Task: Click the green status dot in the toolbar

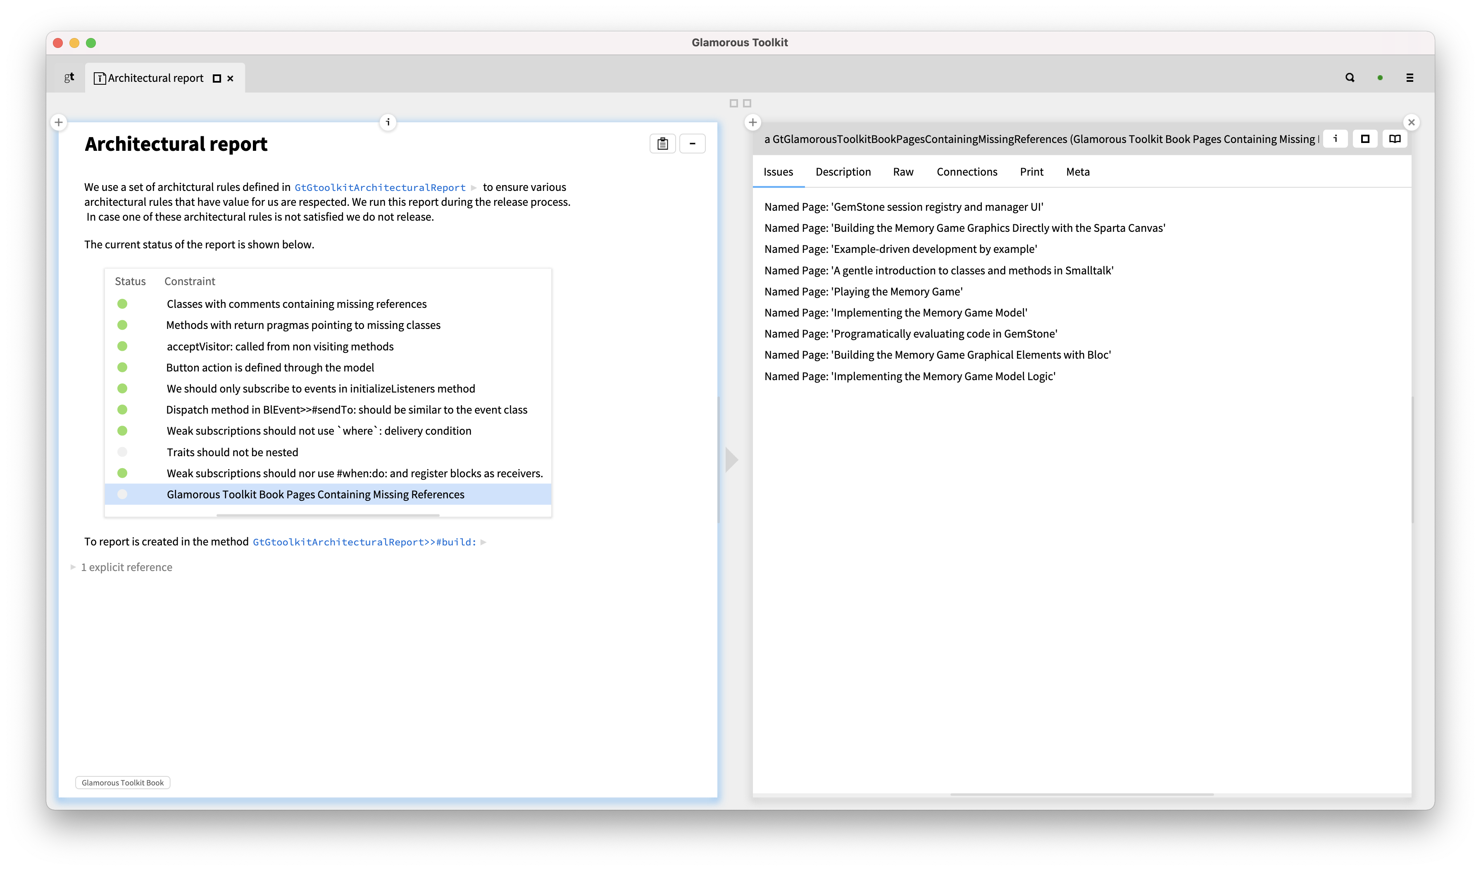Action: [x=1380, y=77]
